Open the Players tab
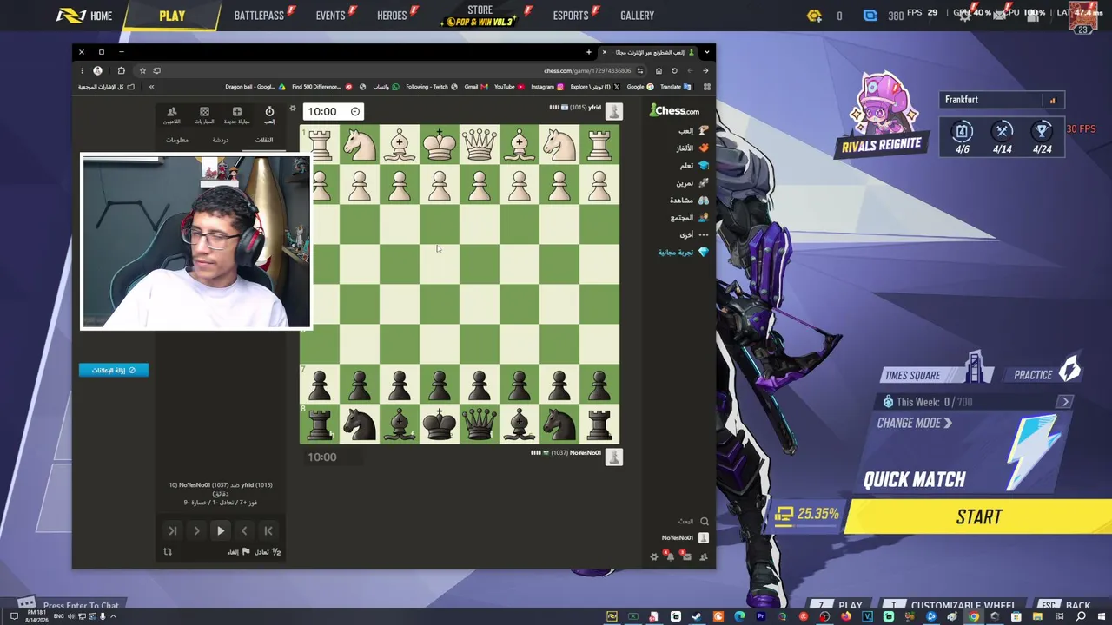The width and height of the screenshot is (1112, 625). tap(172, 115)
